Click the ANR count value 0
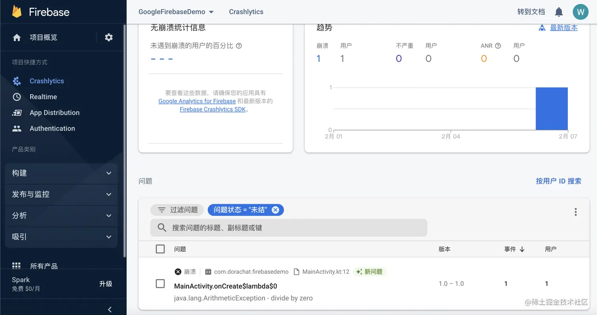597x315 pixels. (x=484, y=59)
